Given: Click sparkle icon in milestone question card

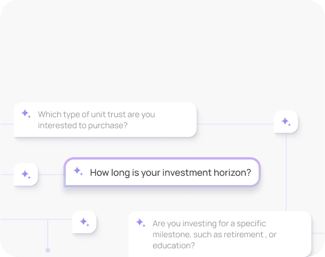Looking at the screenshot, I should (141, 223).
